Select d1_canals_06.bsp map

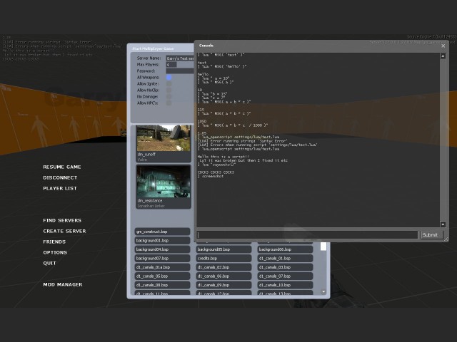click(224, 276)
